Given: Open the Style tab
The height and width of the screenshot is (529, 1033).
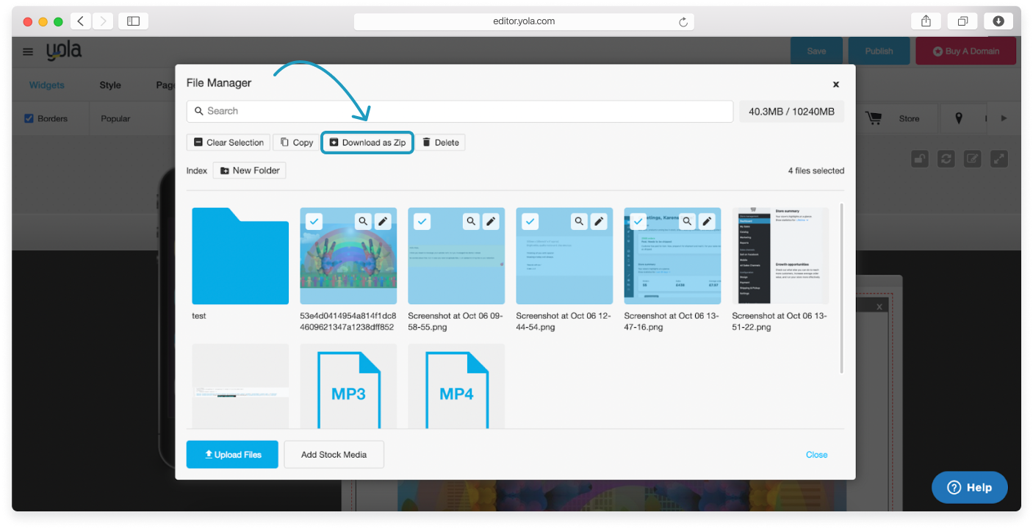Looking at the screenshot, I should coord(110,85).
